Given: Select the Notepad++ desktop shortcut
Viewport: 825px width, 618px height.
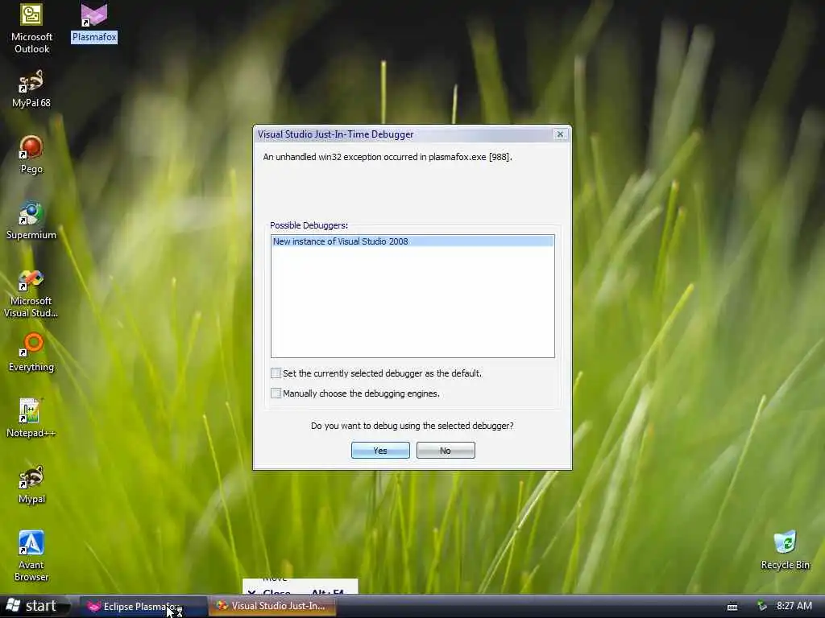Looking at the screenshot, I should (x=31, y=418).
